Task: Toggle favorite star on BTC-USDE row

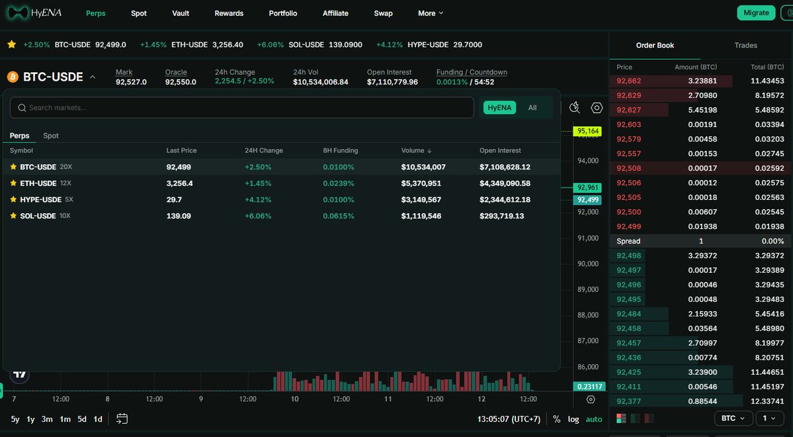Action: (13, 167)
